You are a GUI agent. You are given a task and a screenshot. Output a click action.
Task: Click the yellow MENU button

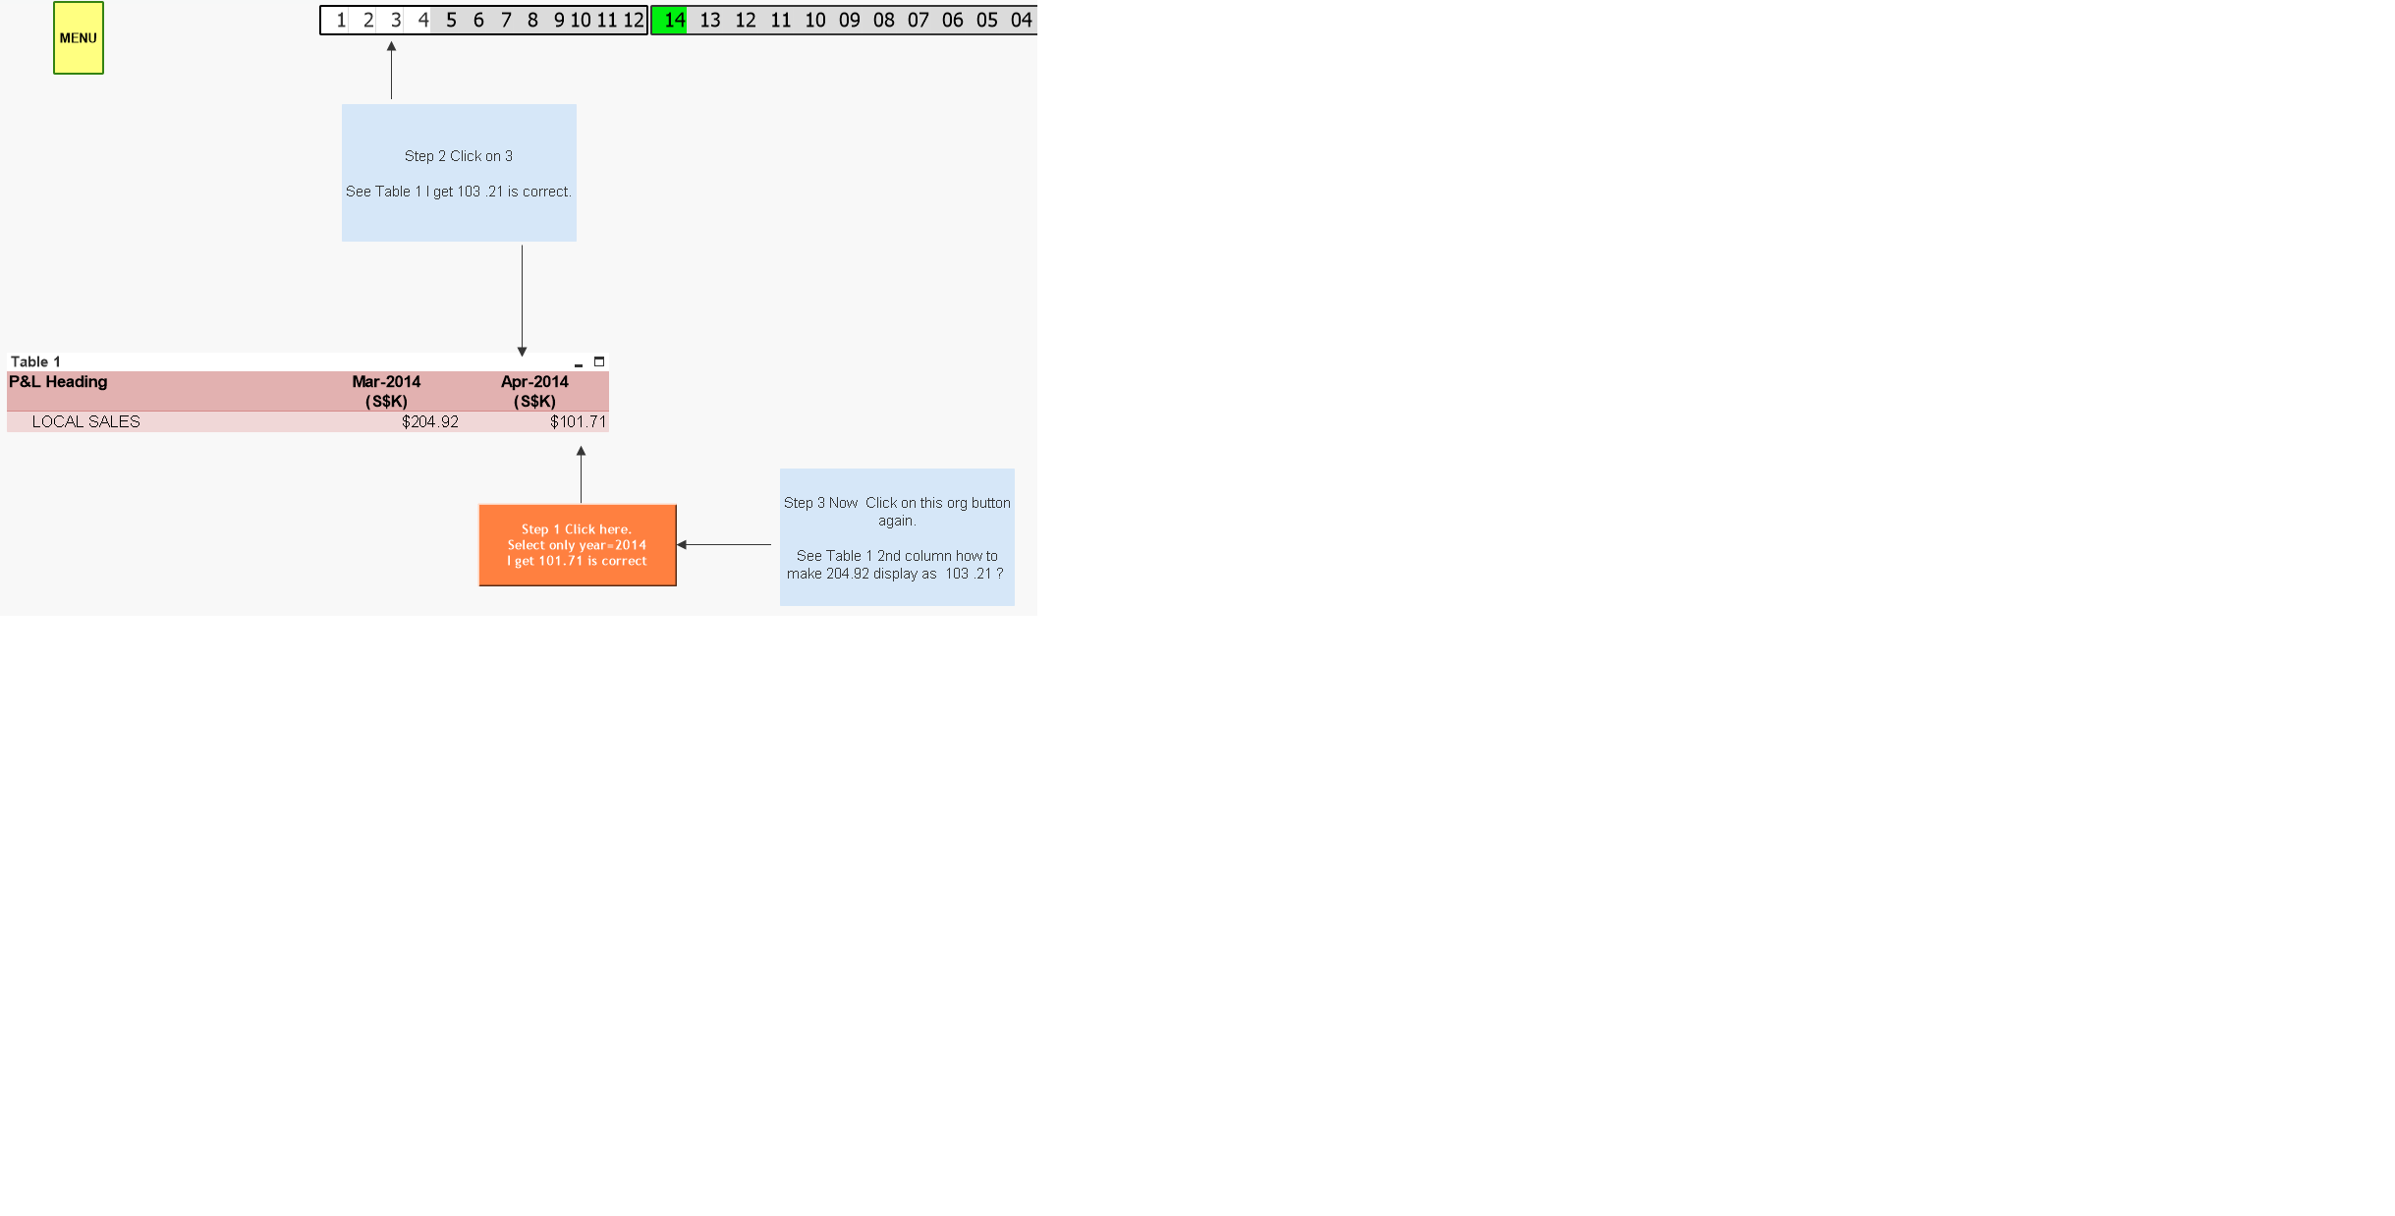79,38
